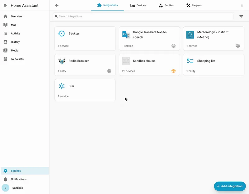Click the '25 devices' text
The height and width of the screenshot is (194, 249).
click(129, 71)
